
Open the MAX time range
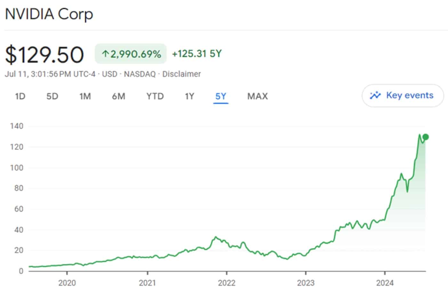pyautogui.click(x=258, y=96)
